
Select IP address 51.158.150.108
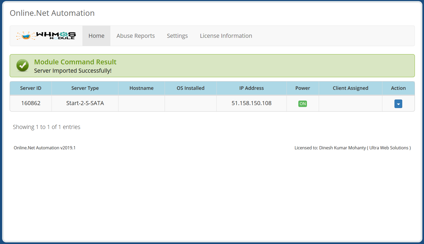(252, 103)
